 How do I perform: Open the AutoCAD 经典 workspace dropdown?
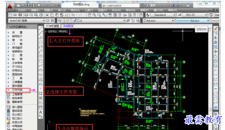[x=26, y=21]
